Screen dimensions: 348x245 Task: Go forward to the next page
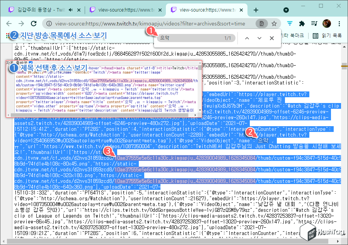pyautogui.click(x=21, y=24)
